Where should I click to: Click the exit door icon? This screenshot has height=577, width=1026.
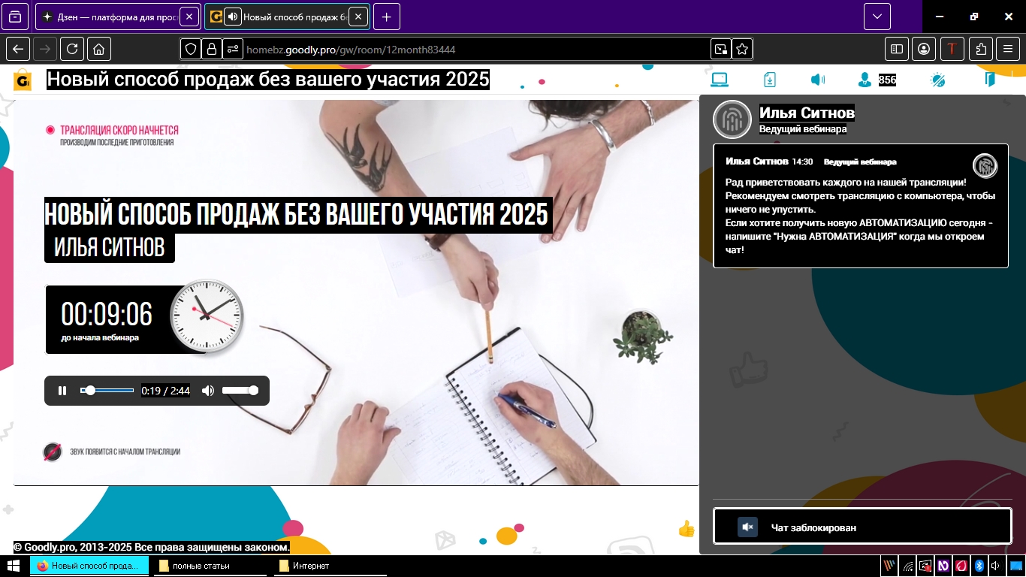click(x=991, y=80)
